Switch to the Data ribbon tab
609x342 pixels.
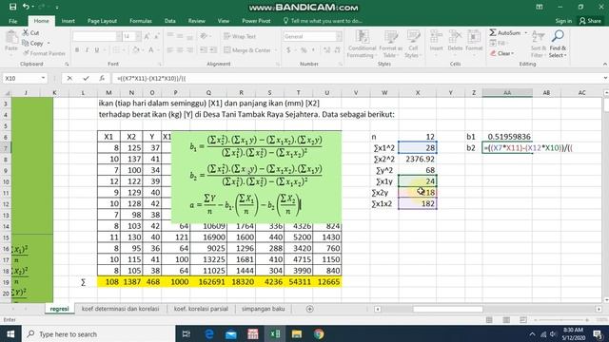pos(169,21)
